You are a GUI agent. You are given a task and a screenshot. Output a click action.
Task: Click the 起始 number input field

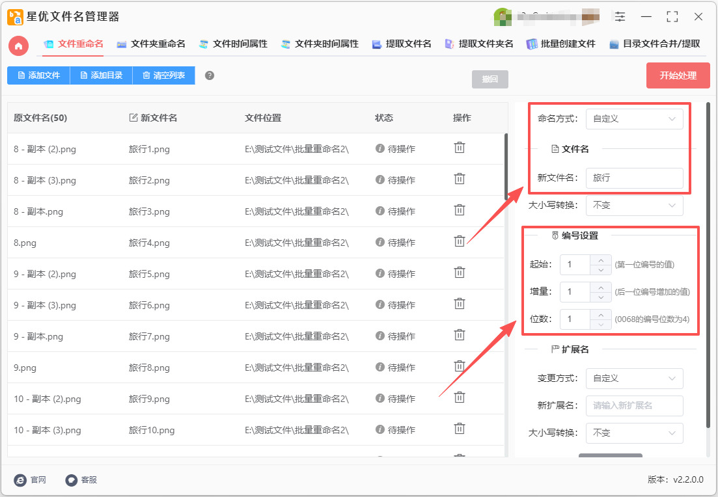coord(575,265)
